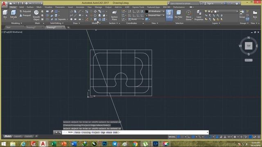The image size is (262, 147).
Task: Switch to the Express Tools ribbon tab
Action: (138, 7)
